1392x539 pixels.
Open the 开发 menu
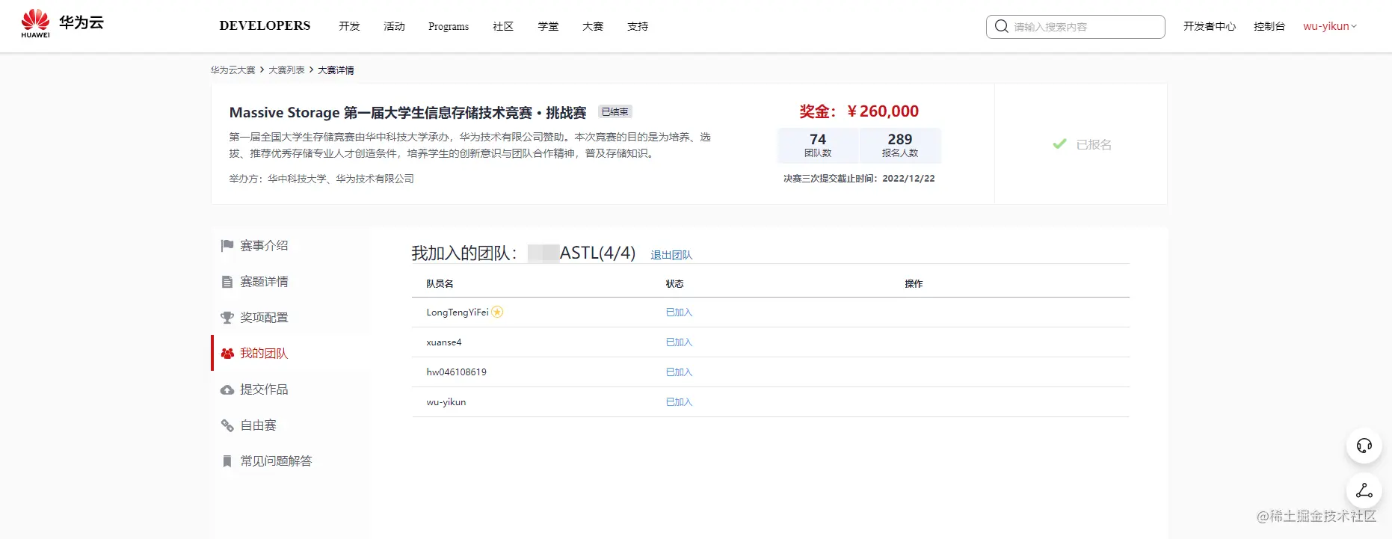pyautogui.click(x=349, y=26)
